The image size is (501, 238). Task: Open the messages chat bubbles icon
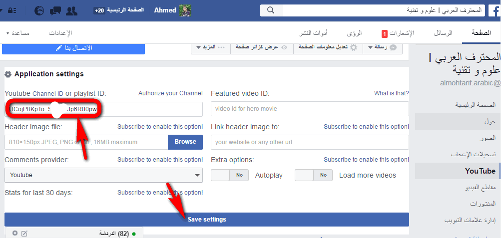[x=55, y=10]
